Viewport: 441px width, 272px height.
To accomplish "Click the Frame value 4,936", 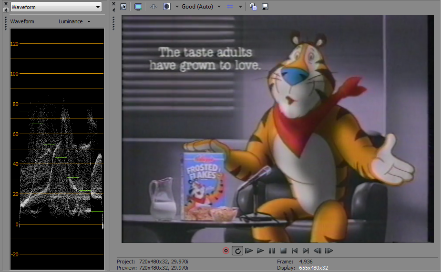I will [x=306, y=262].
